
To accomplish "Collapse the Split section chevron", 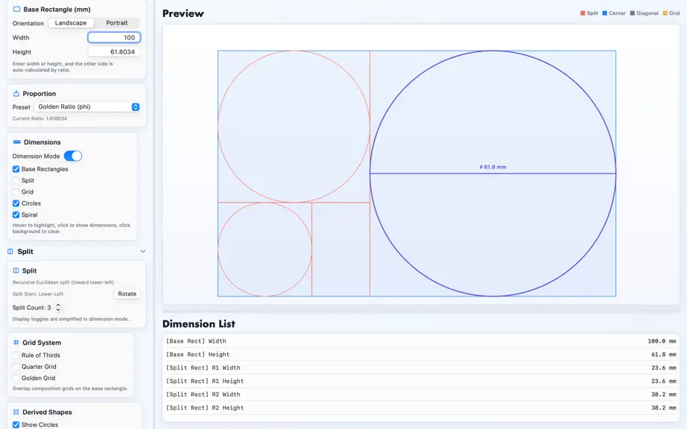I will pyautogui.click(x=143, y=251).
